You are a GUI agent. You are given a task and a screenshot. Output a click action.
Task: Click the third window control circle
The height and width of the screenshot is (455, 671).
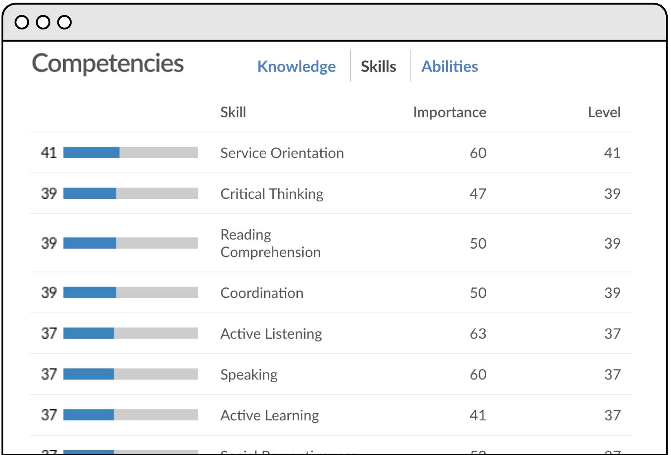tap(64, 22)
